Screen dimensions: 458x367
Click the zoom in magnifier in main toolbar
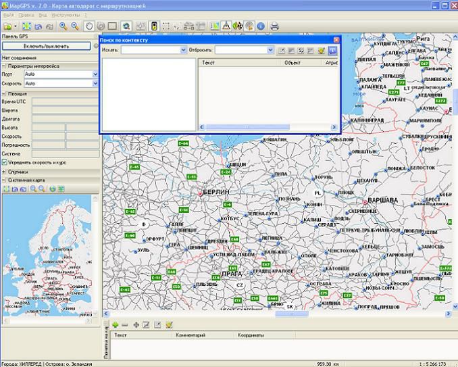(63, 26)
